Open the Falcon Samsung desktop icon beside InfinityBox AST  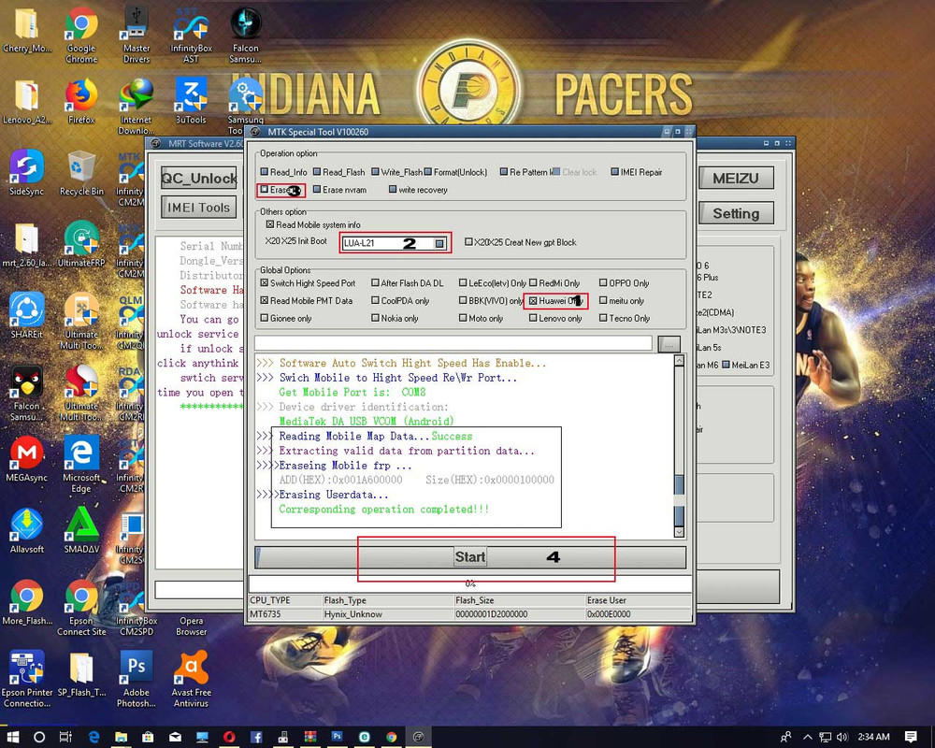click(x=246, y=36)
